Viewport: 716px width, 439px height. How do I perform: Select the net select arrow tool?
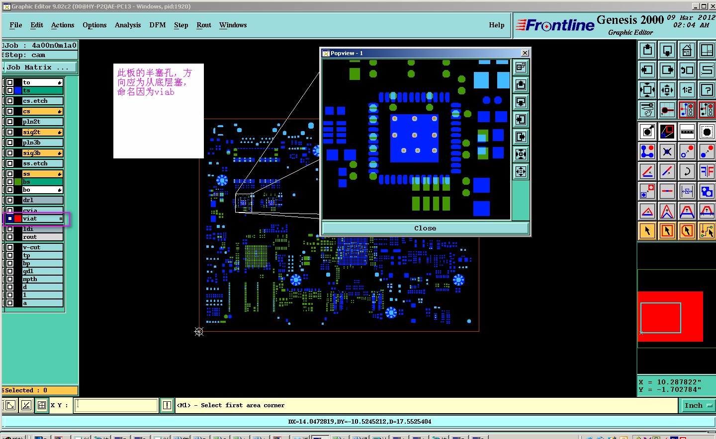707,231
